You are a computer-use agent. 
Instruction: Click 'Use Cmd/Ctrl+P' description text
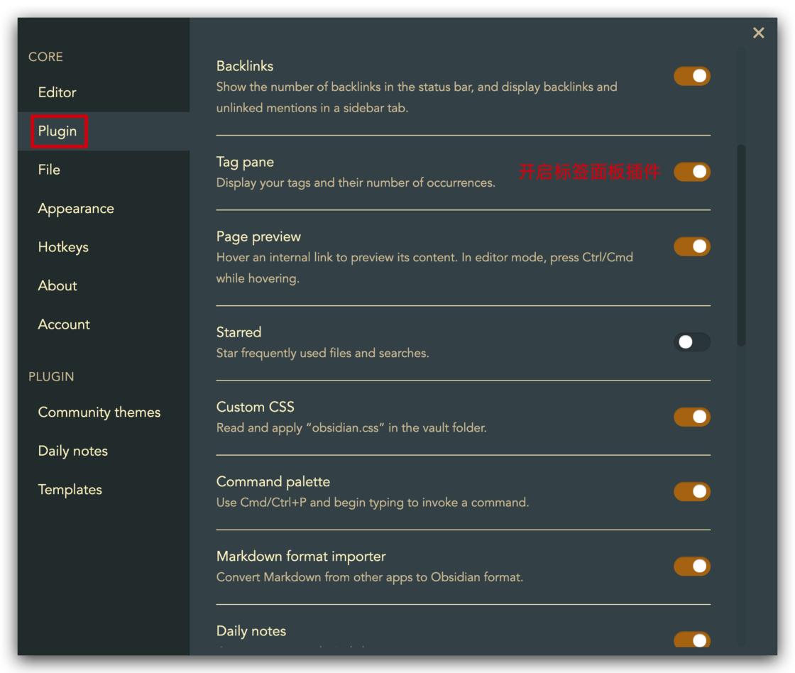click(372, 503)
